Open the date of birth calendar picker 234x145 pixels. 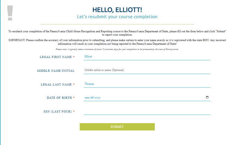[x=207, y=97]
